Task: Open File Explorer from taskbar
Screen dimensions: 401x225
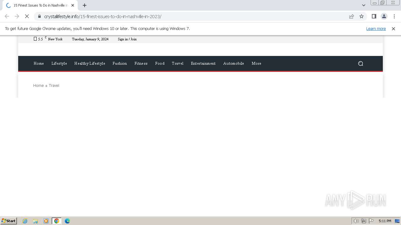Action: [x=35, y=221]
